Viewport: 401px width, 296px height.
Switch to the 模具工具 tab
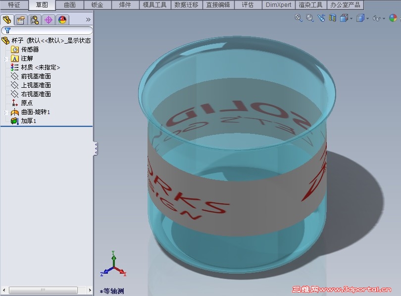point(155,5)
